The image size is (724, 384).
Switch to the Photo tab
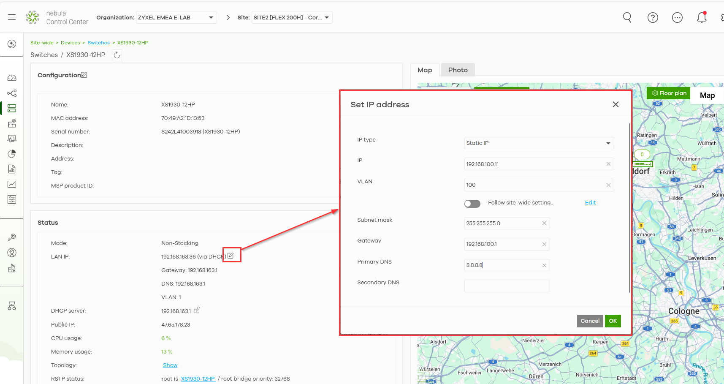pos(458,70)
